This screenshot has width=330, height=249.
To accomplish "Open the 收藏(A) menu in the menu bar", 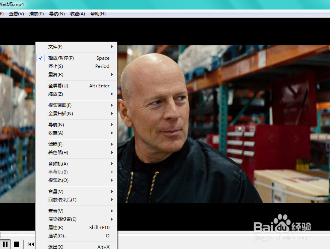I will [78, 14].
